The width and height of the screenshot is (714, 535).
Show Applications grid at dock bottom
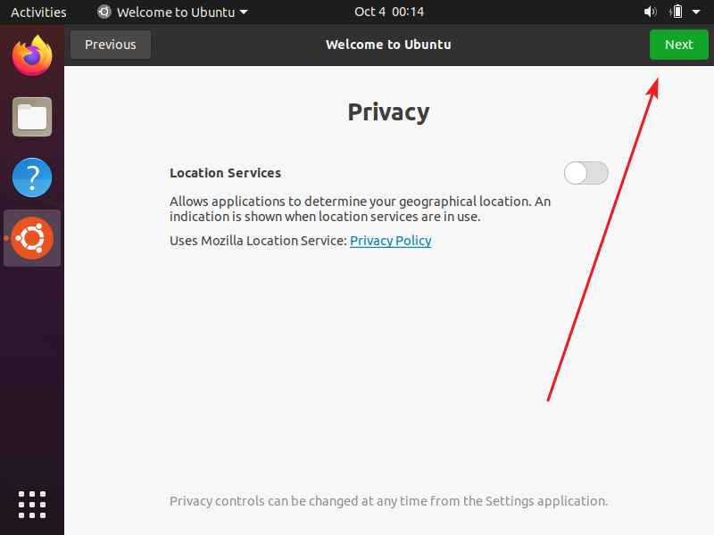pyautogui.click(x=32, y=505)
